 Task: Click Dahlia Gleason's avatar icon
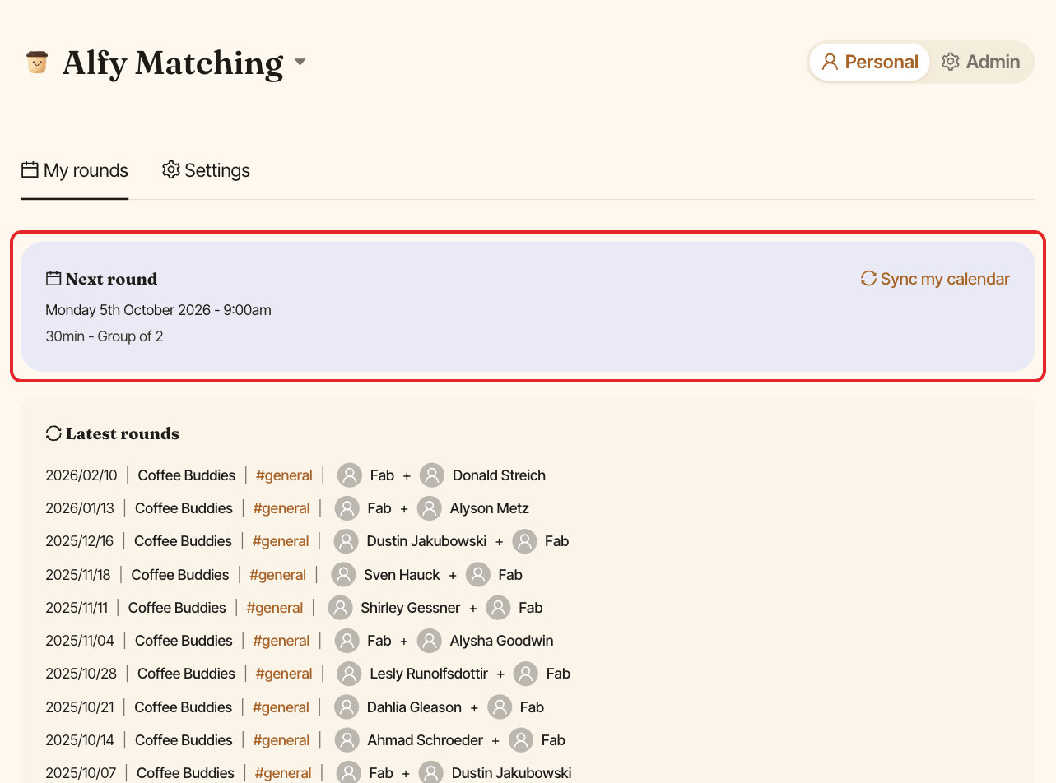click(x=347, y=707)
